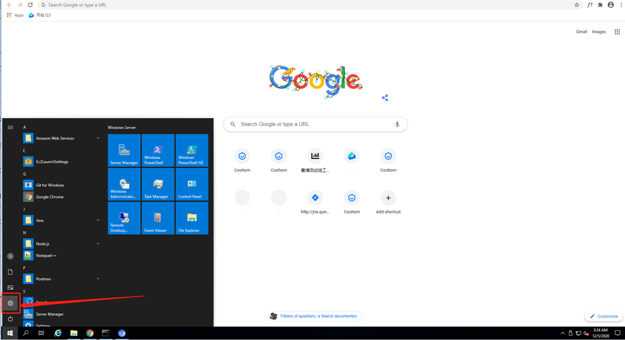
Task: Click the f? extension icon in Chrome
Action: coord(590,5)
